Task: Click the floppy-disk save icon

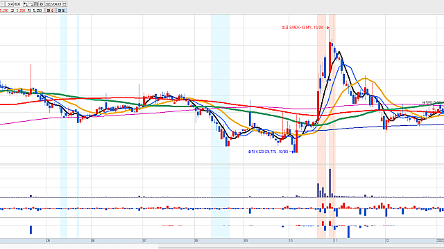Action: tap(36, 4)
